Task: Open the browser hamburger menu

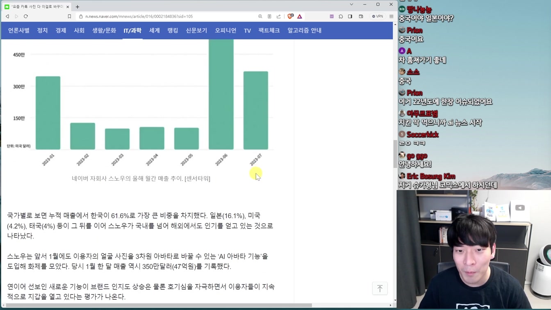Action: tap(392, 16)
